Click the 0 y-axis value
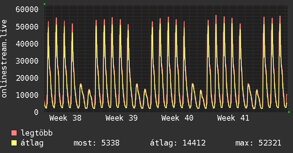The image size is (293, 153). [36, 112]
